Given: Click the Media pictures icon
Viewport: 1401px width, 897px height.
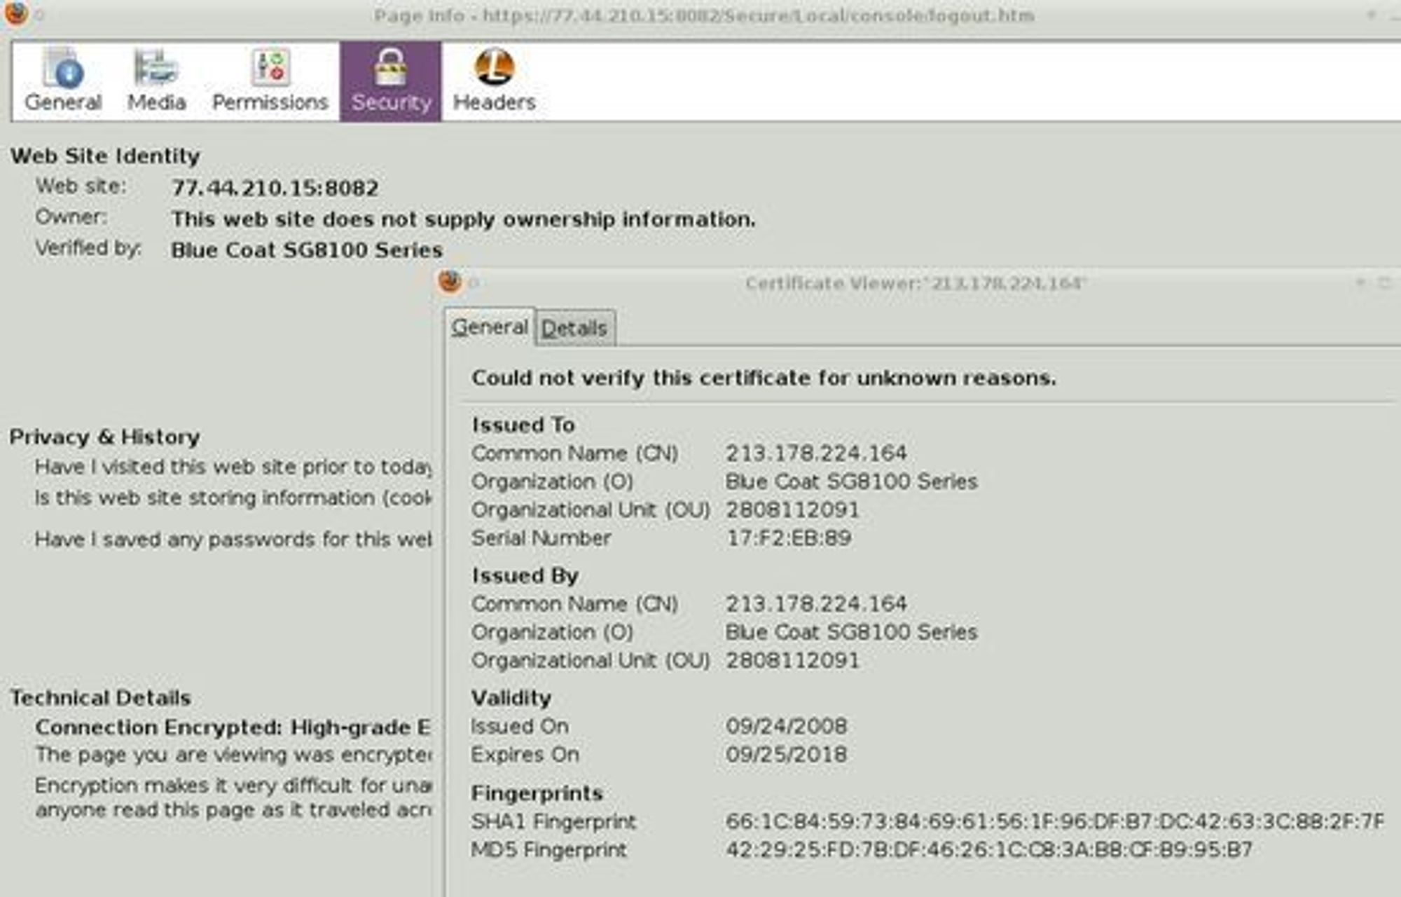Looking at the screenshot, I should (x=156, y=68).
